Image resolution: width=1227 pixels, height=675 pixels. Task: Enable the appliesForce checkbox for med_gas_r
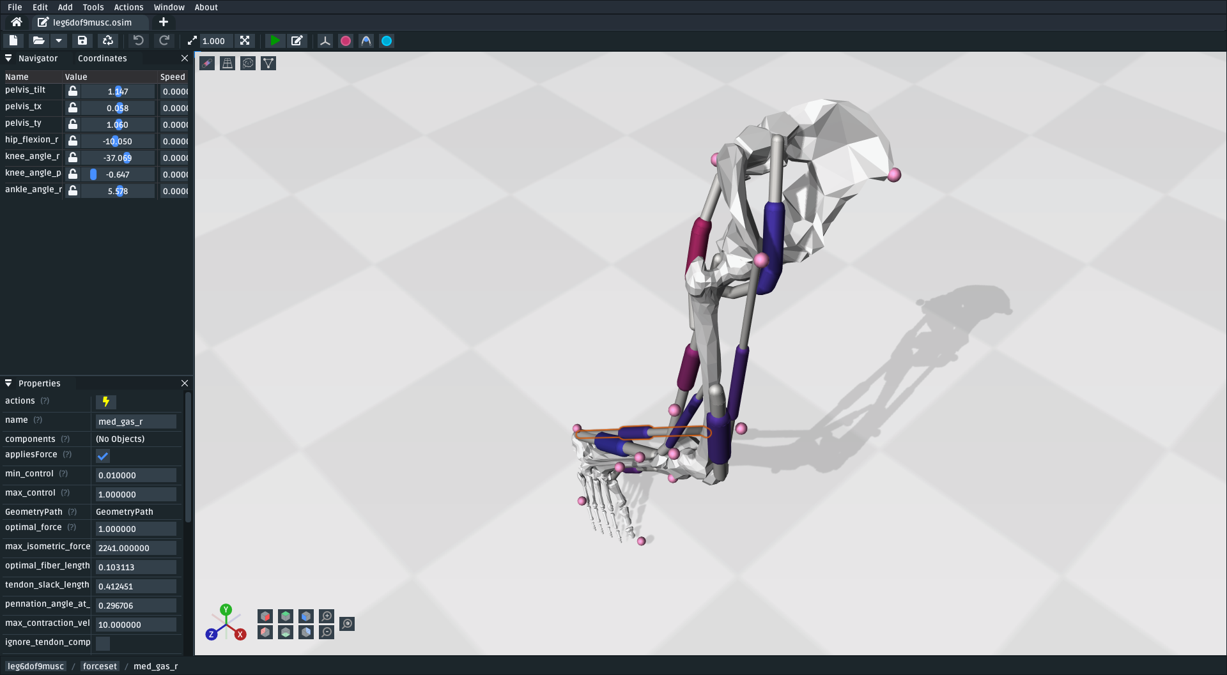click(103, 456)
